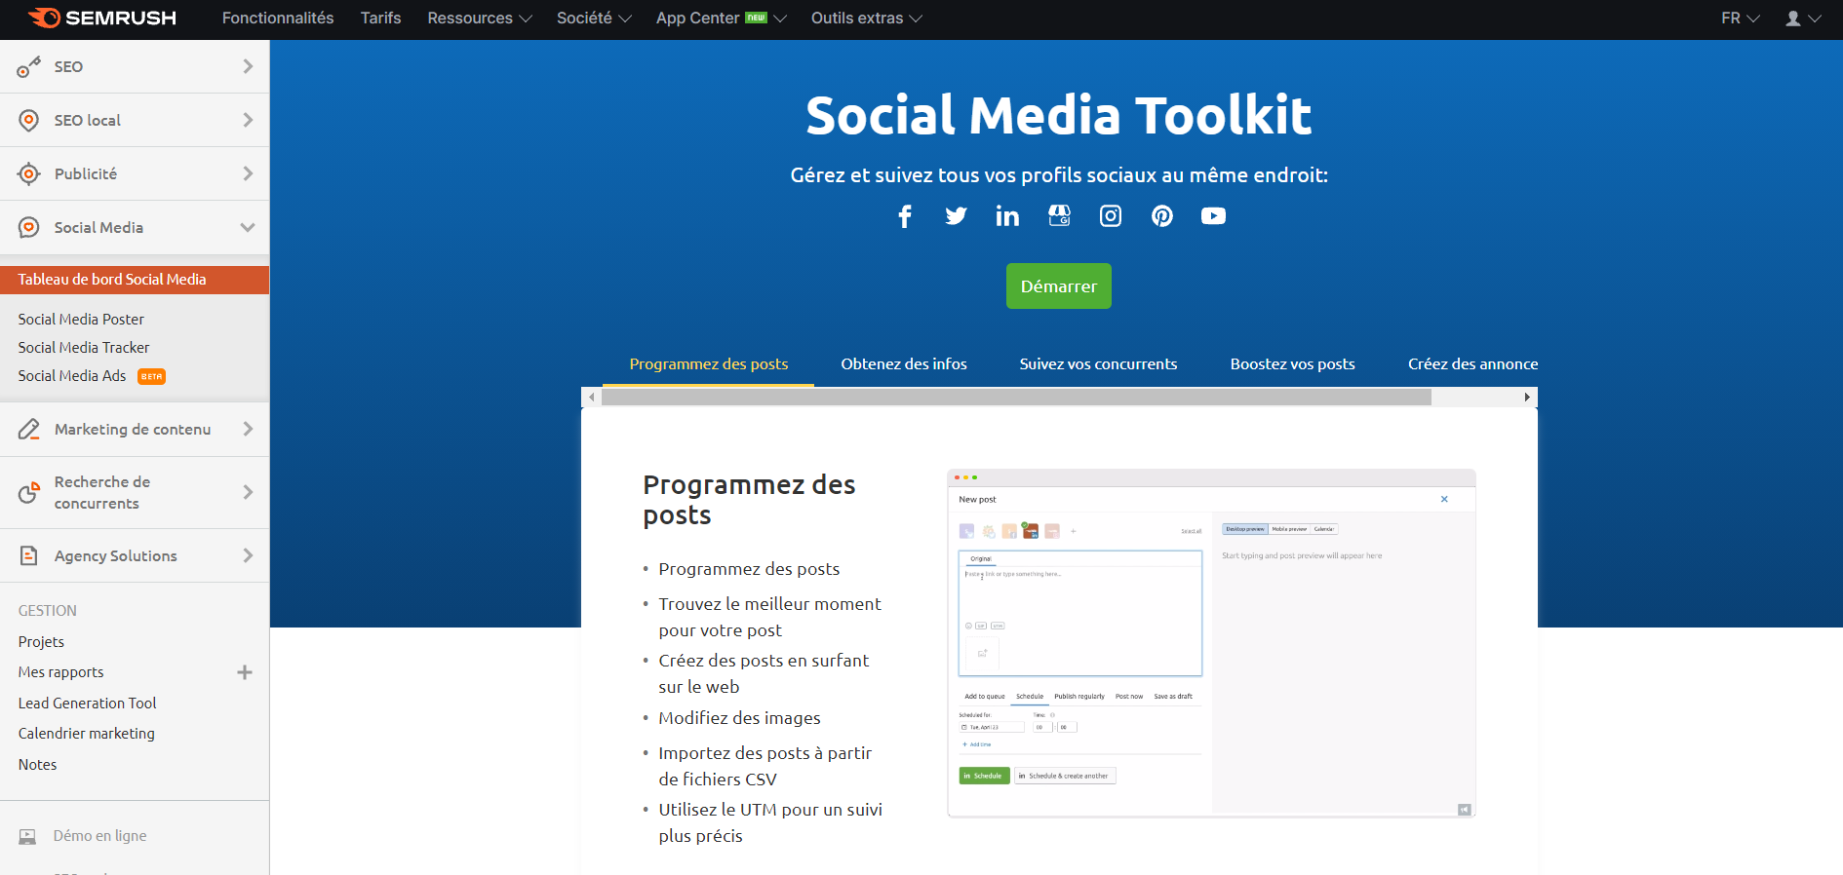Click the BETA badge next to Social Media Ads
The image size is (1843, 875).
tap(151, 376)
